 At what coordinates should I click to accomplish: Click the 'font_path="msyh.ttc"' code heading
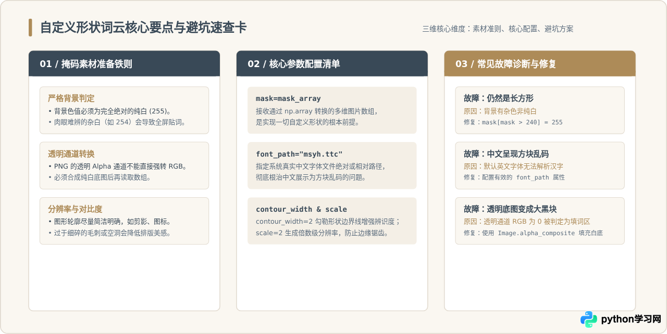(x=299, y=154)
